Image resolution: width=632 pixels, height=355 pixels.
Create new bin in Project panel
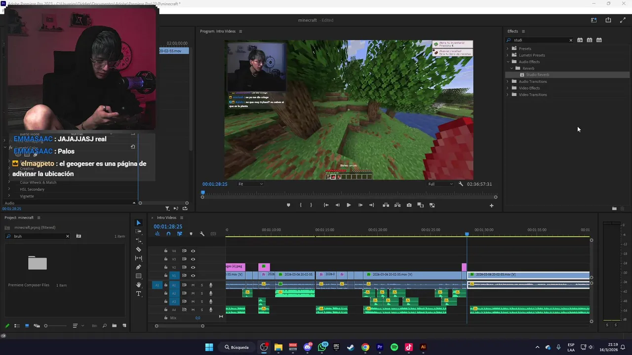[x=115, y=326]
